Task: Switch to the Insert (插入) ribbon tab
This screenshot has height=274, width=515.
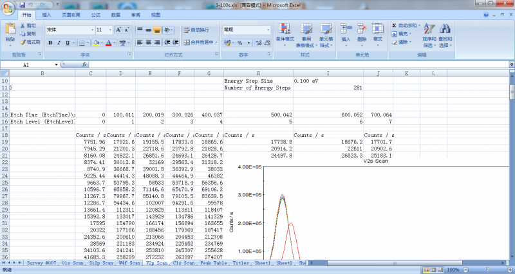Action: (46, 14)
